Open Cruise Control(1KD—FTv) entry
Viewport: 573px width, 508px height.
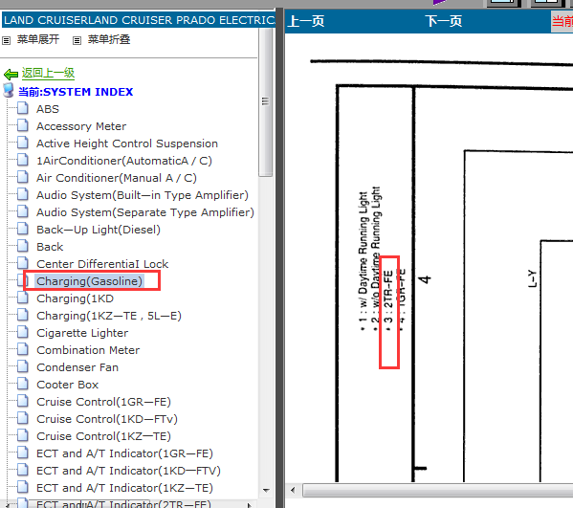(x=107, y=419)
